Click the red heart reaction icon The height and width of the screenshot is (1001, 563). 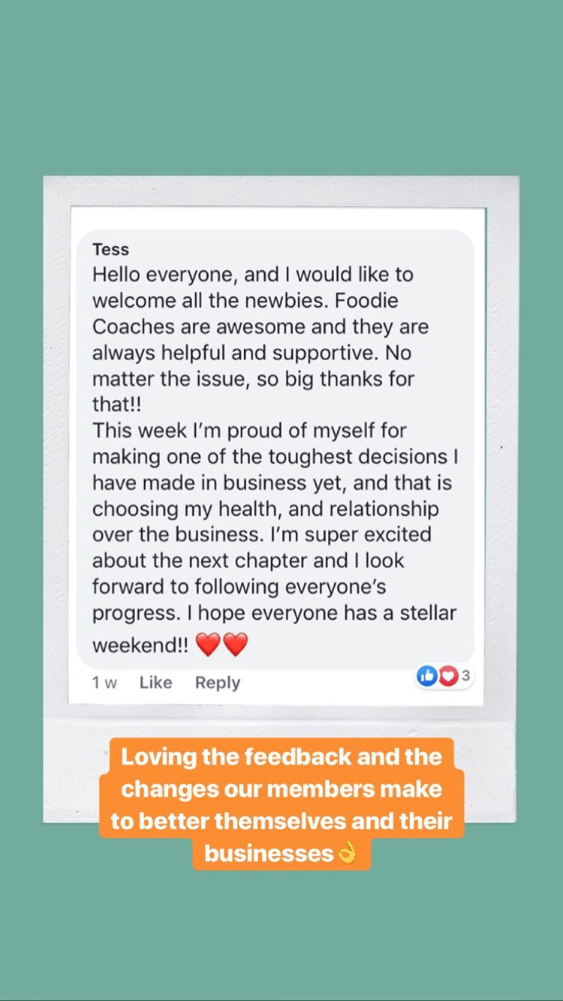pos(447,676)
